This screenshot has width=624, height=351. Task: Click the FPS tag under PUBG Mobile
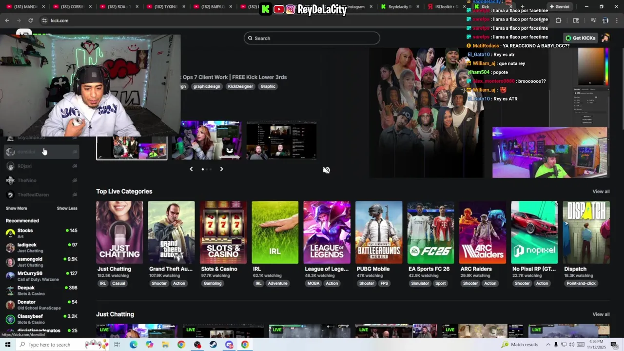tap(384, 283)
